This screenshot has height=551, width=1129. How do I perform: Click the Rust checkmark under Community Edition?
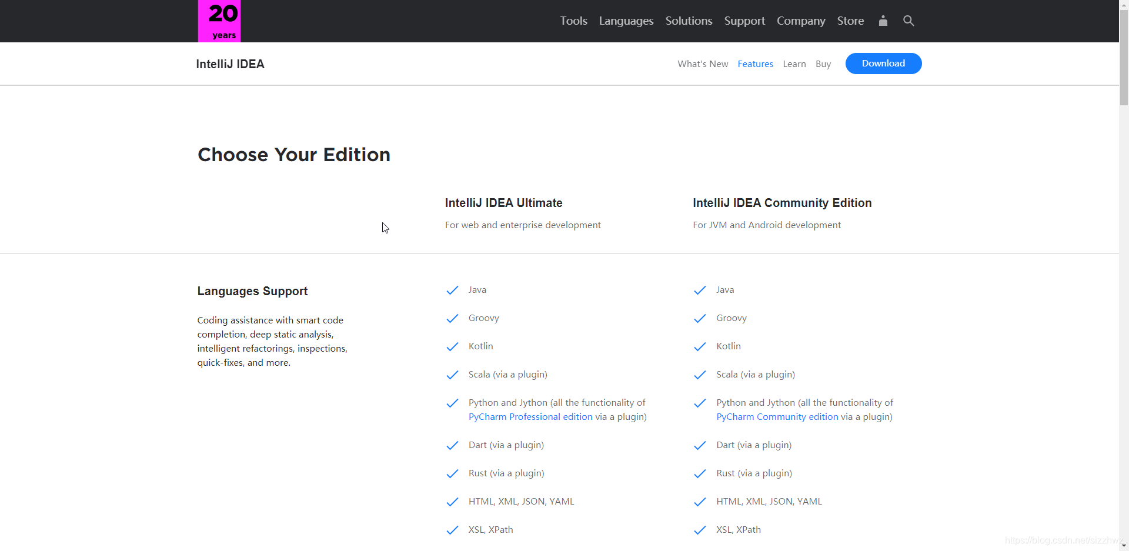700,473
